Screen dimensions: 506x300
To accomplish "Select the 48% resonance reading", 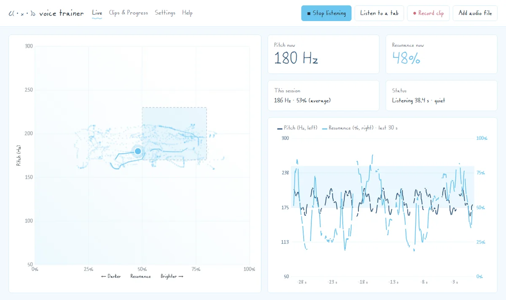I will 406,58.
